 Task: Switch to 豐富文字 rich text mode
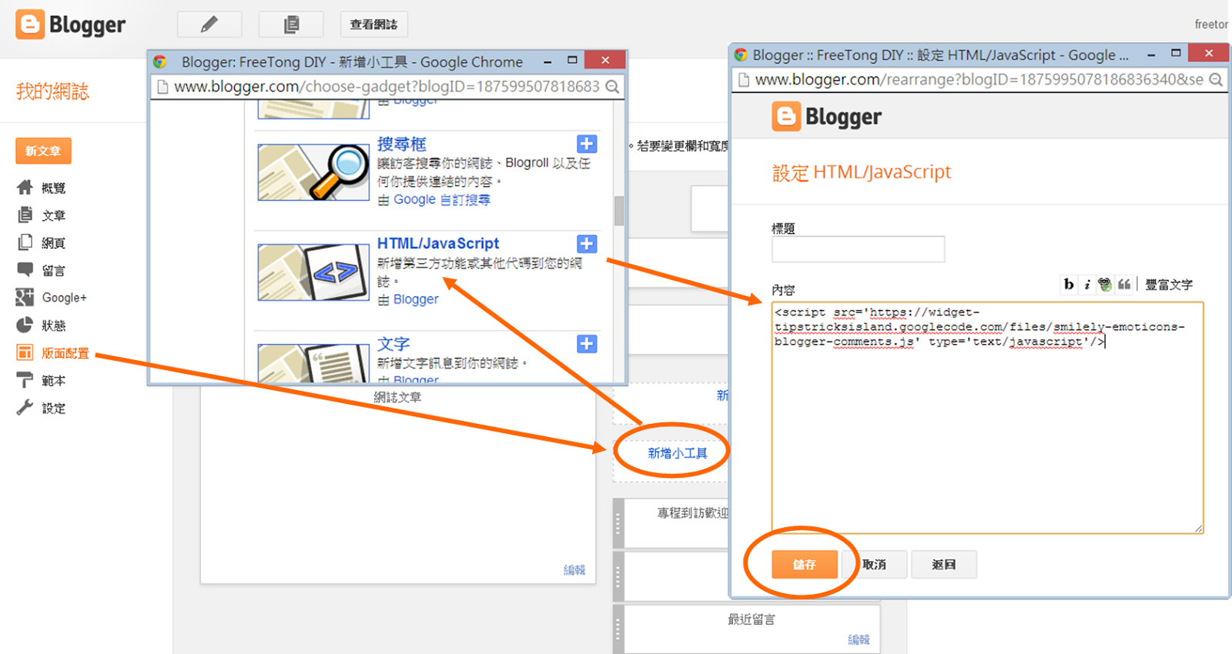(1169, 285)
